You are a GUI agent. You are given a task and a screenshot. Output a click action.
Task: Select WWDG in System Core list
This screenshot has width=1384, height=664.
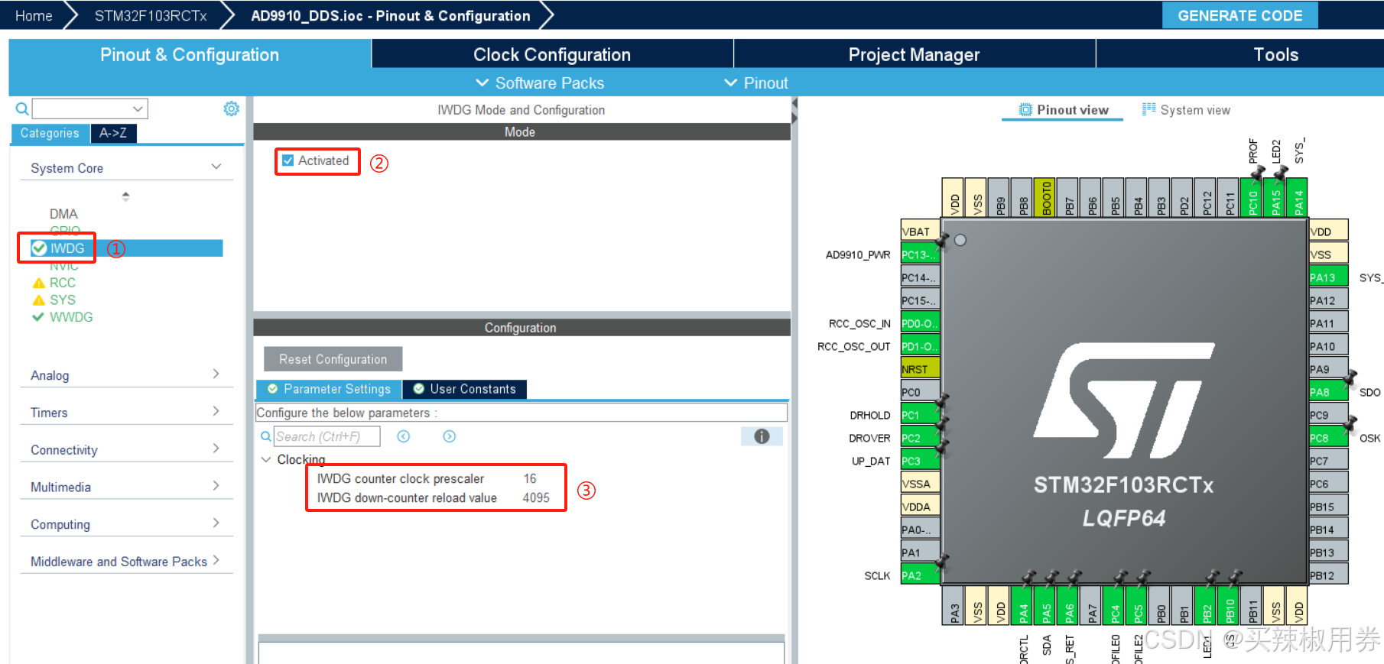pyautogui.click(x=71, y=317)
